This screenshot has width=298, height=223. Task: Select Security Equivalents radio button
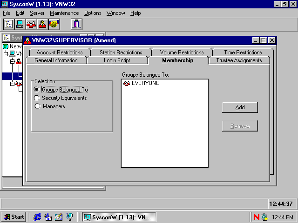click(36, 98)
